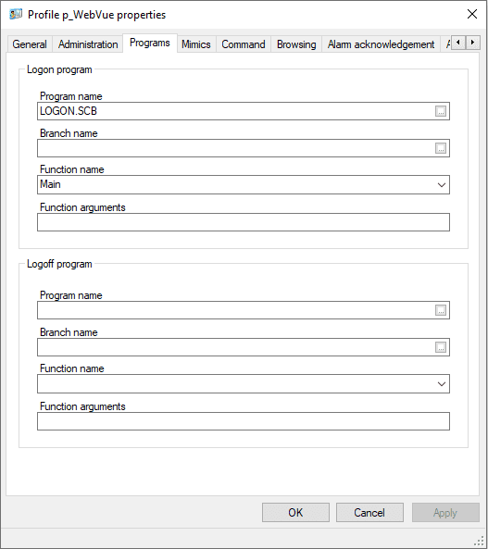Image resolution: width=488 pixels, height=549 pixels.
Task: Switch to the Browsing tab
Action: 296,44
